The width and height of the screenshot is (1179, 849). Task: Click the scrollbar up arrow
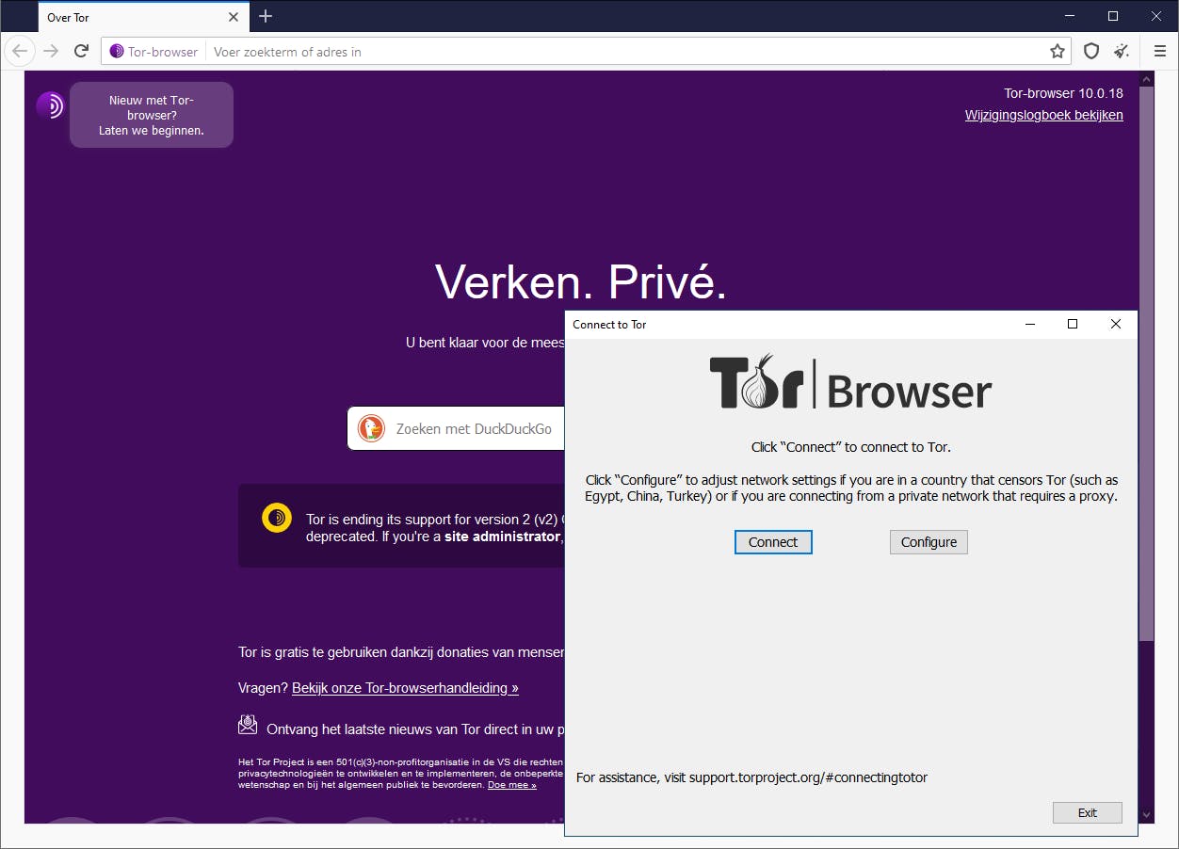pyautogui.click(x=1146, y=80)
